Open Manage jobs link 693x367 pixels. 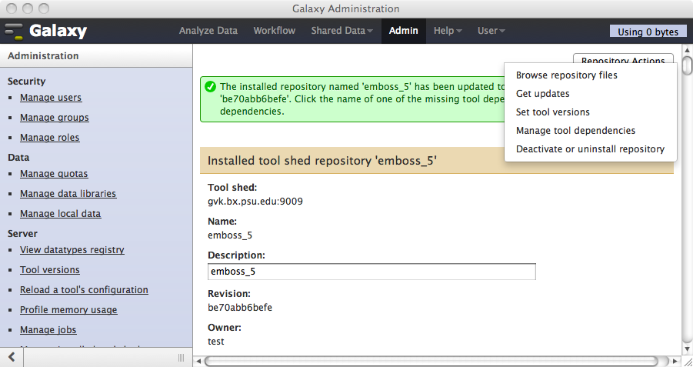coord(48,330)
